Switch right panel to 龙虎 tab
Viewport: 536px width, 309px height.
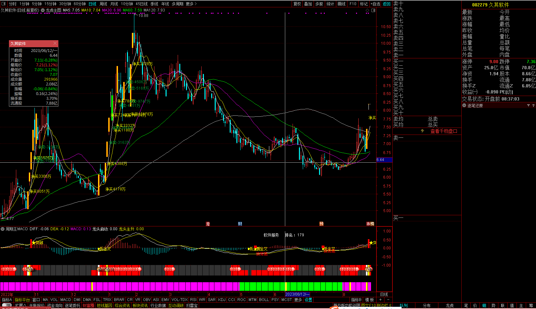coord(450,305)
